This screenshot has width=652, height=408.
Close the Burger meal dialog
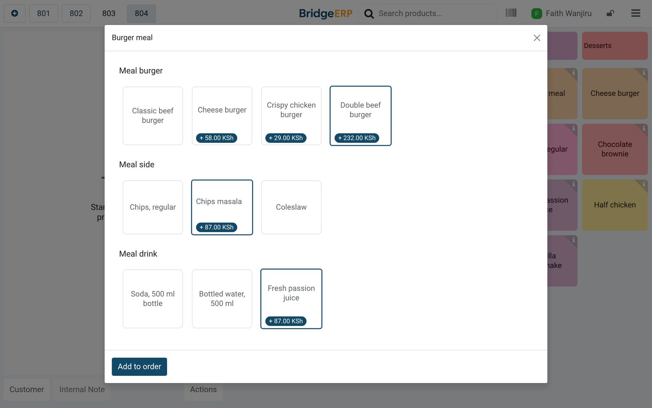click(537, 38)
